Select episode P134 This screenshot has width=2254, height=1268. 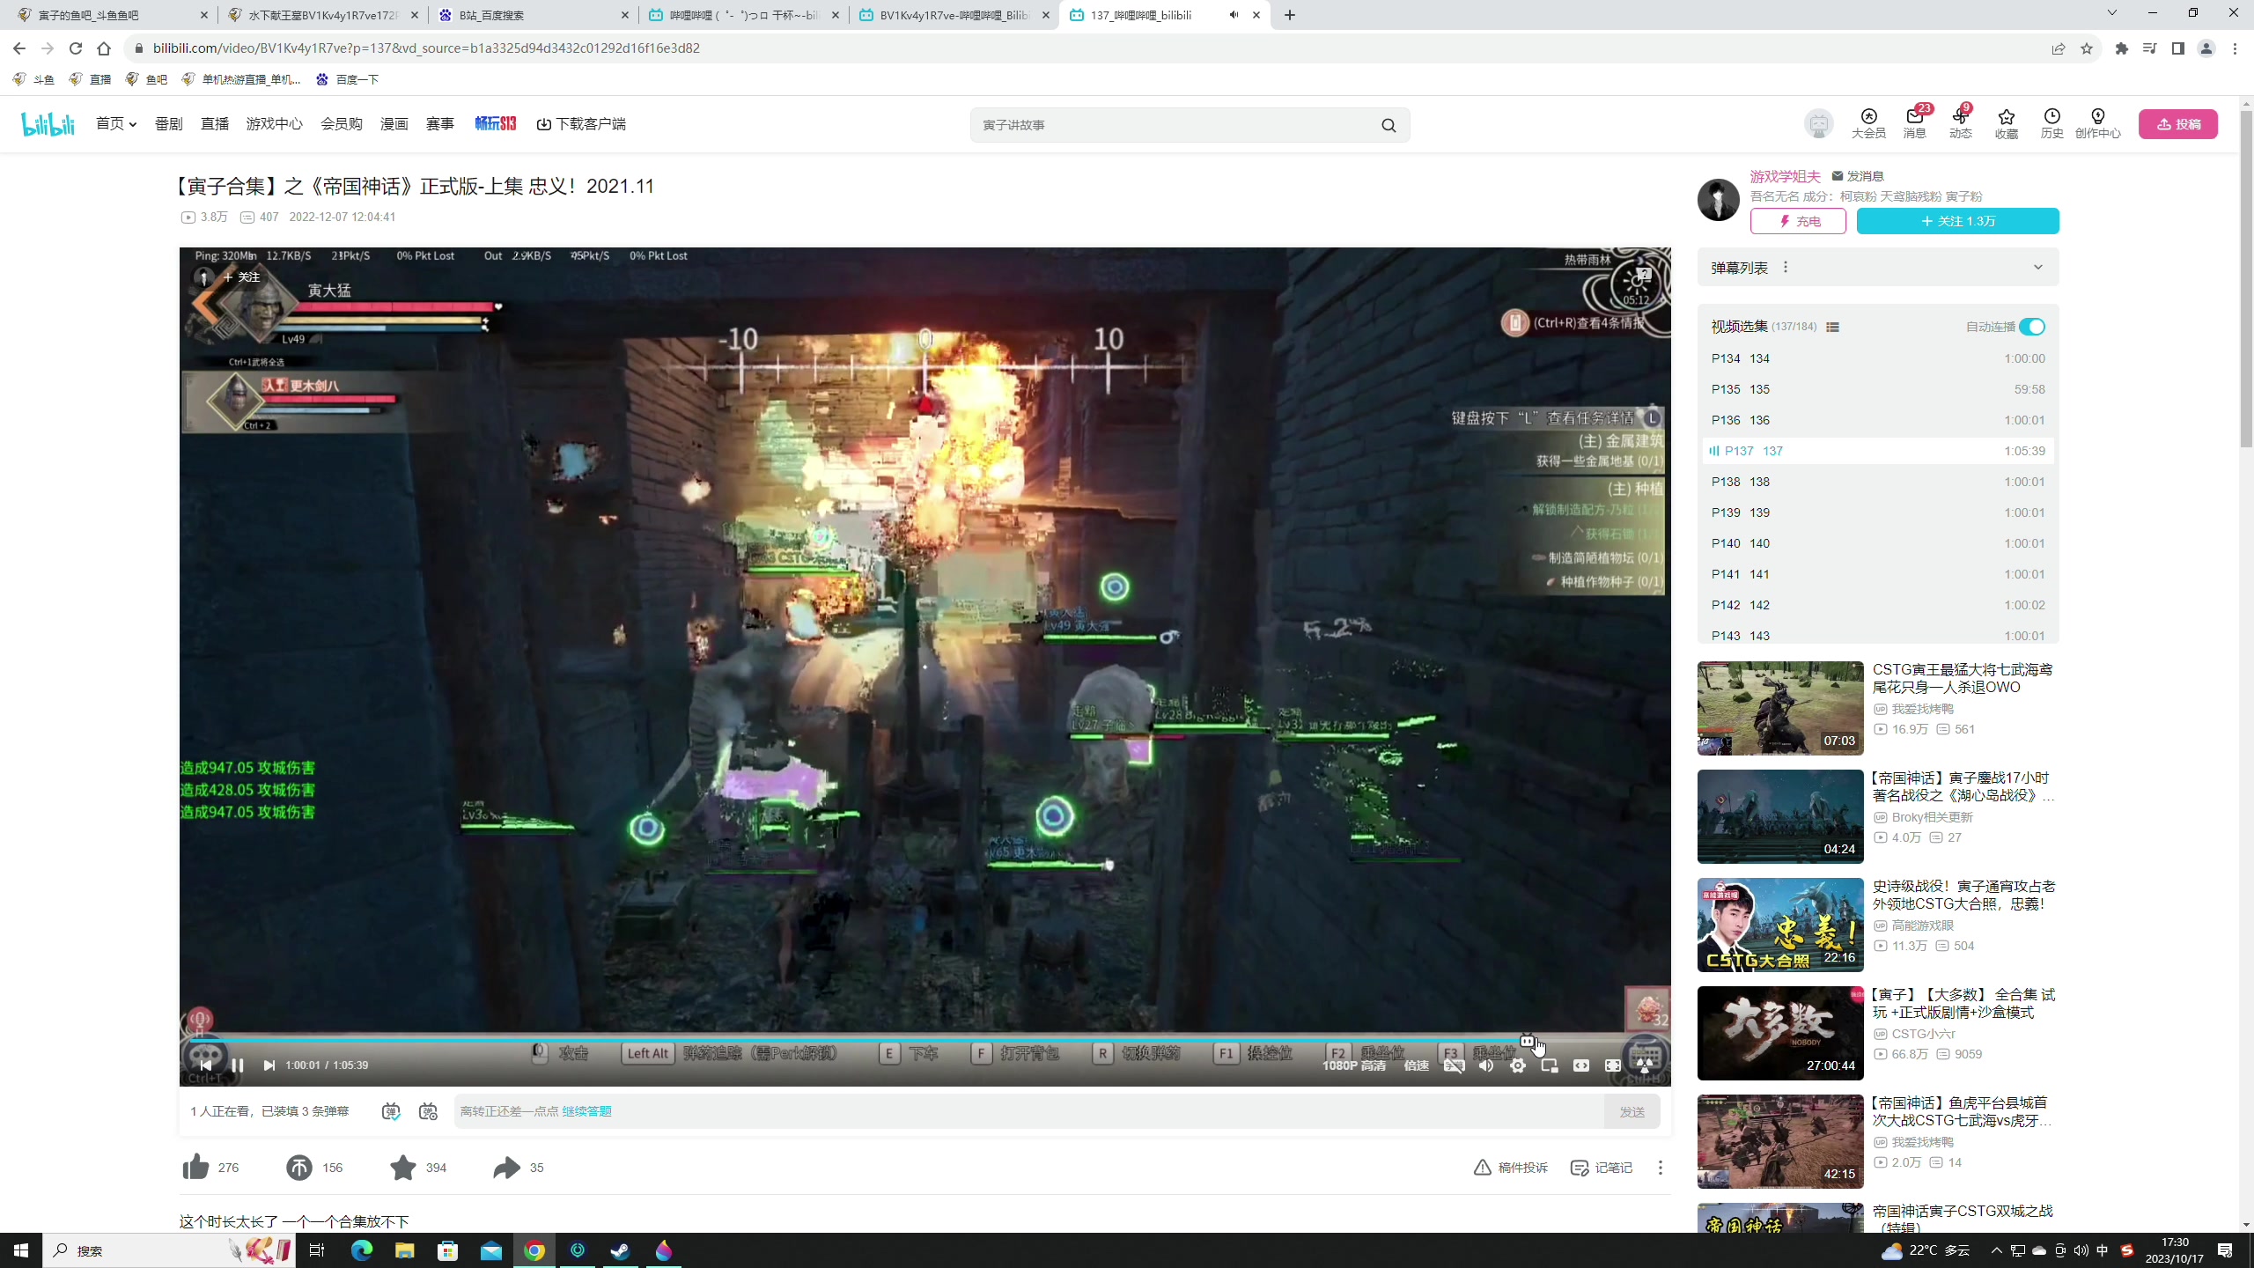click(x=1878, y=358)
